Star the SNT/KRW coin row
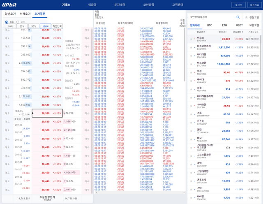Image resolution: width=263 pixels, height=204 pixels. (x=191, y=148)
